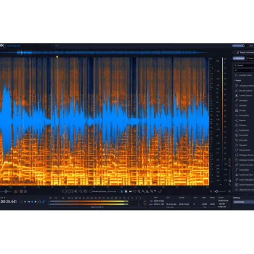Click the waveform overview strip
Image resolution: width=254 pixels, height=254 pixels.
coord(104,52)
